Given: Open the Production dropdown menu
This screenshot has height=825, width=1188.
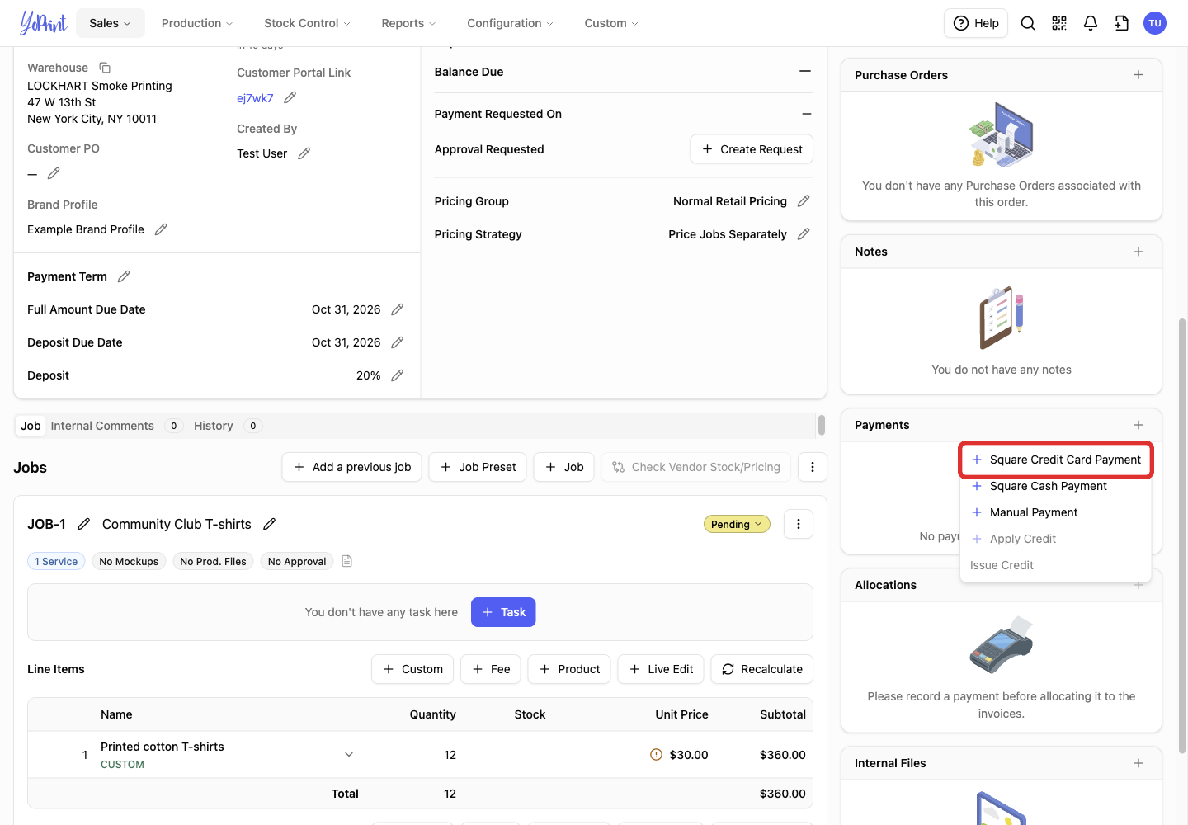Looking at the screenshot, I should click(197, 23).
